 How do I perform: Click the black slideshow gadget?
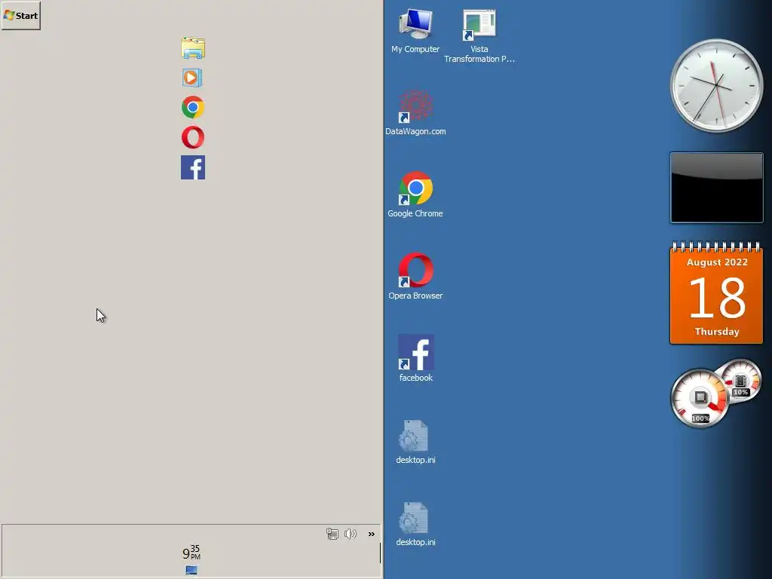[x=716, y=188]
